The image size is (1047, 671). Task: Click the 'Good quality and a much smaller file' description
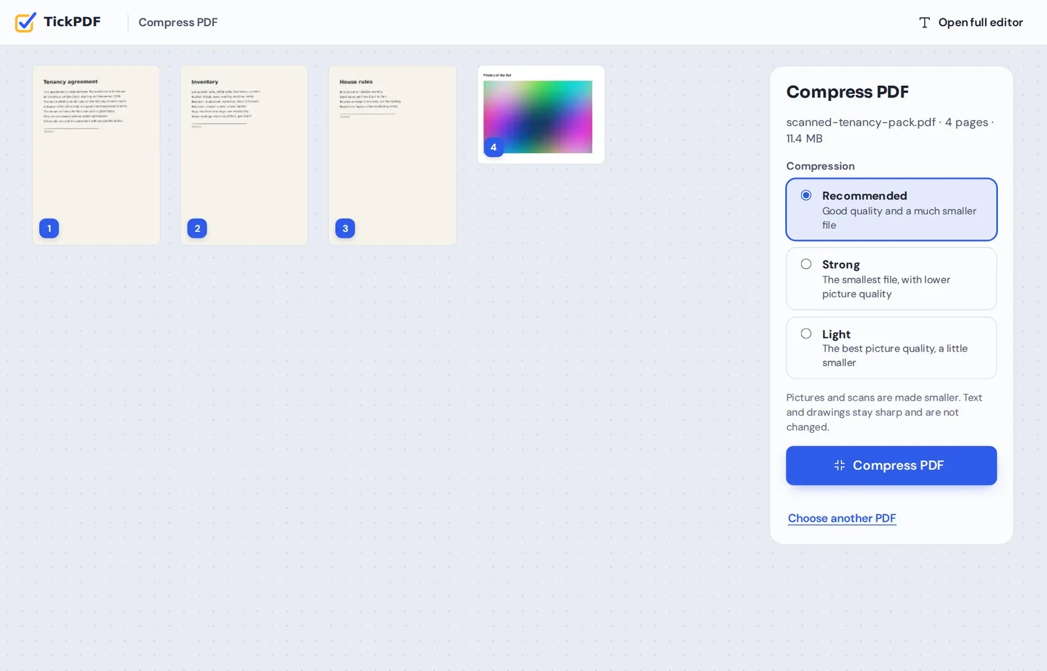899,218
